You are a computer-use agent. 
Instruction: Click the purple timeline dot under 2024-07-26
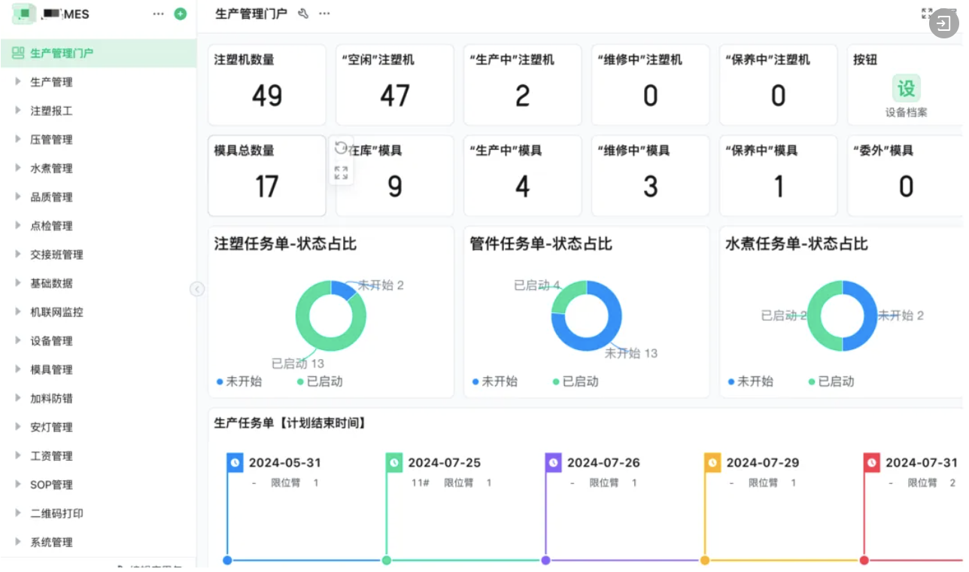click(545, 560)
